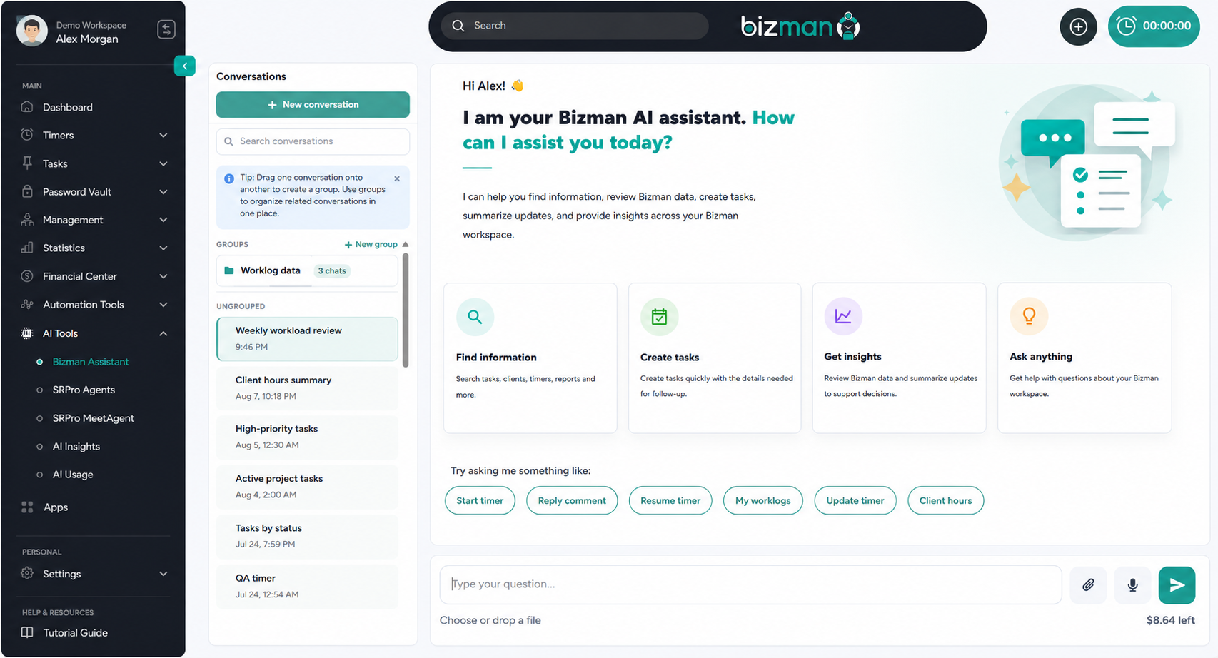
Task: Click the Reply comment suggestion chip
Action: (x=572, y=500)
